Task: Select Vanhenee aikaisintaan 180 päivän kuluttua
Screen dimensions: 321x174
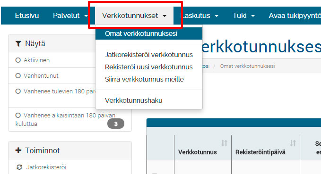Action: tap(18, 115)
